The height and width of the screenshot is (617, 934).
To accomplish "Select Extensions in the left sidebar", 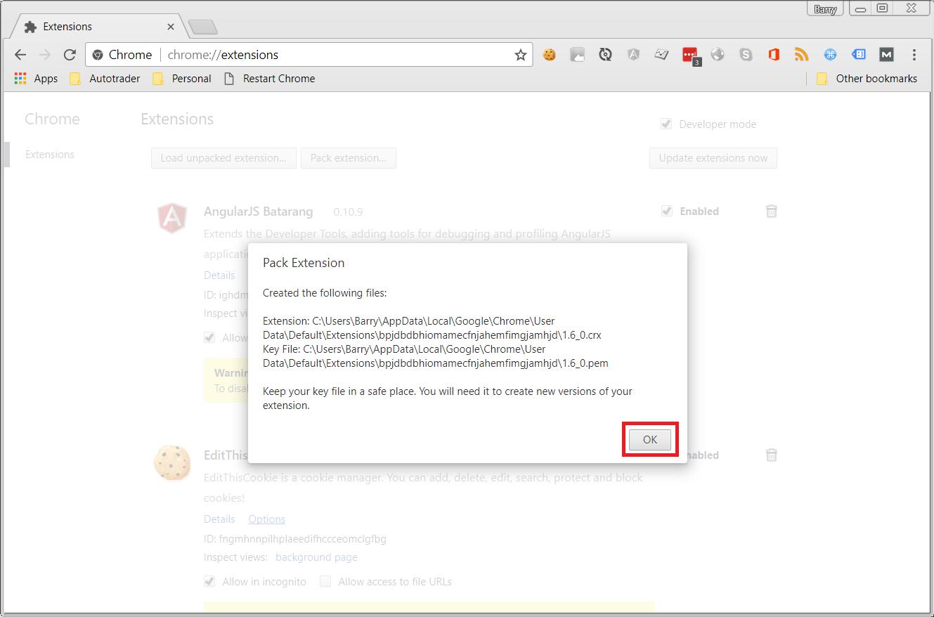I will pos(50,155).
